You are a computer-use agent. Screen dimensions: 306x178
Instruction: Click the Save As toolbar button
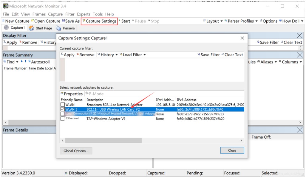pyautogui.click(x=71, y=21)
